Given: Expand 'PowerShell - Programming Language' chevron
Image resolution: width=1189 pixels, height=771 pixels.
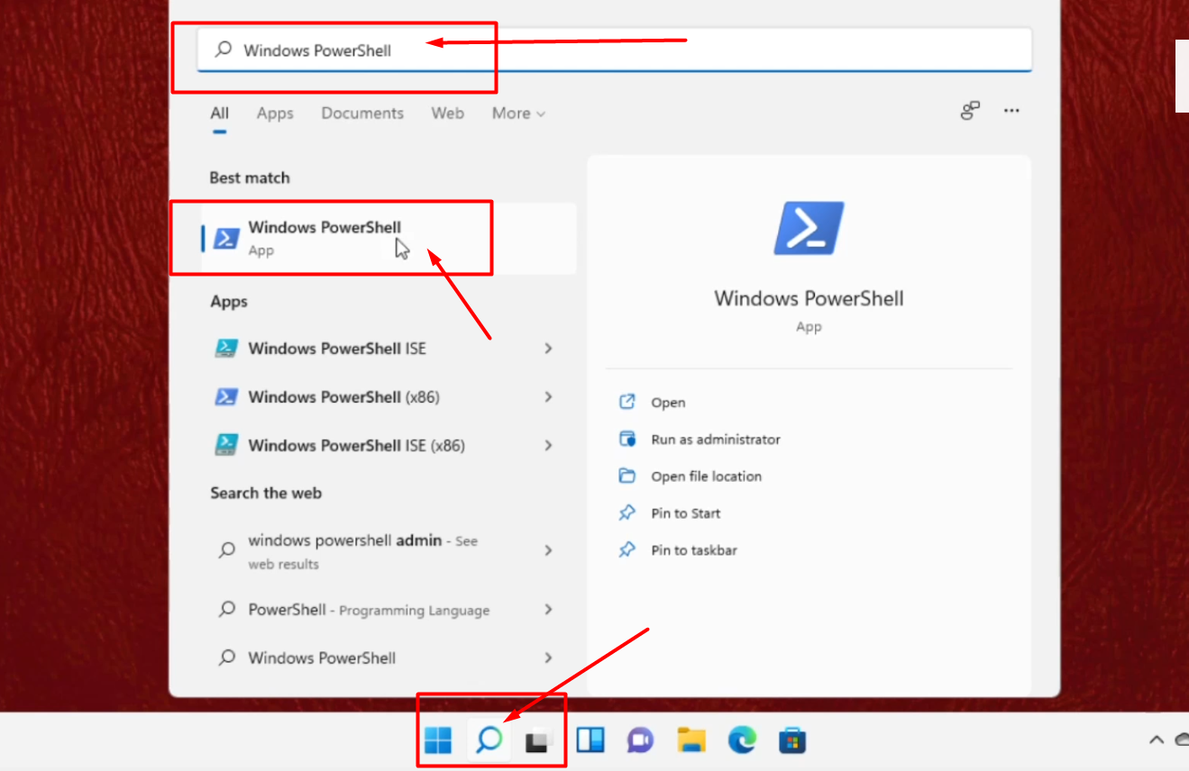Looking at the screenshot, I should click(548, 610).
